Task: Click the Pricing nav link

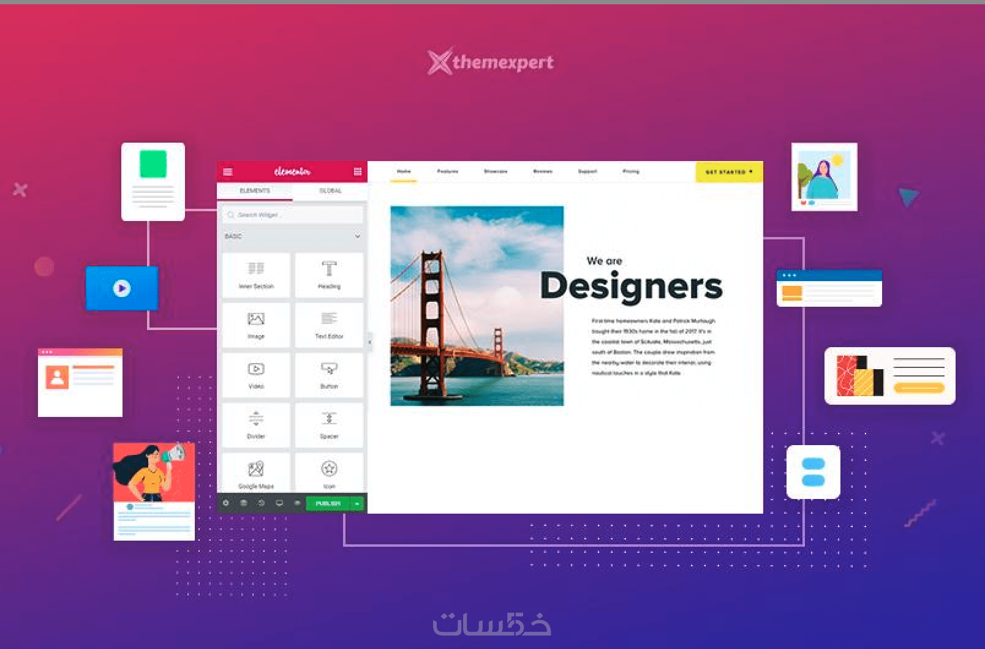Action: [x=631, y=172]
